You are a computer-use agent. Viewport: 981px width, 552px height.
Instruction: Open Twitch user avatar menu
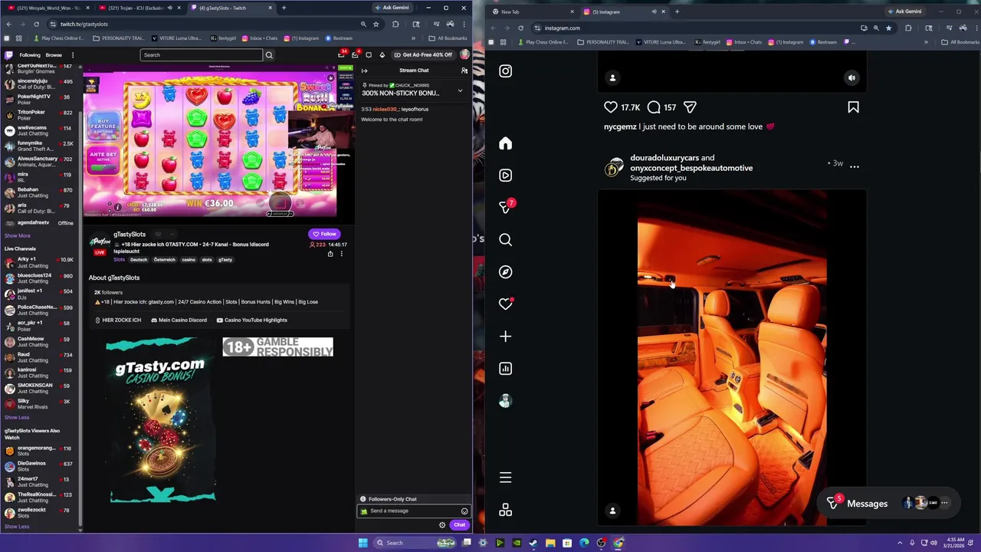(464, 55)
